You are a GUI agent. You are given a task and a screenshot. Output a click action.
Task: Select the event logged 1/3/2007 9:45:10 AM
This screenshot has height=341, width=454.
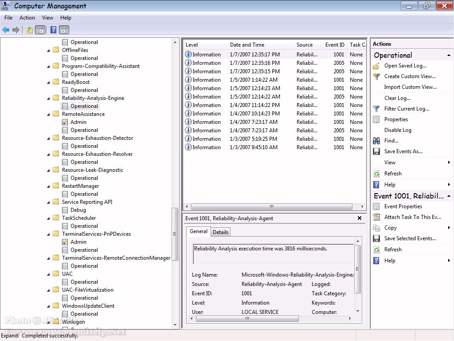[x=274, y=147]
